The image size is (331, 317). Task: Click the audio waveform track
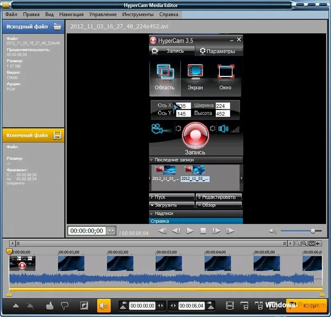[x=166, y=279]
